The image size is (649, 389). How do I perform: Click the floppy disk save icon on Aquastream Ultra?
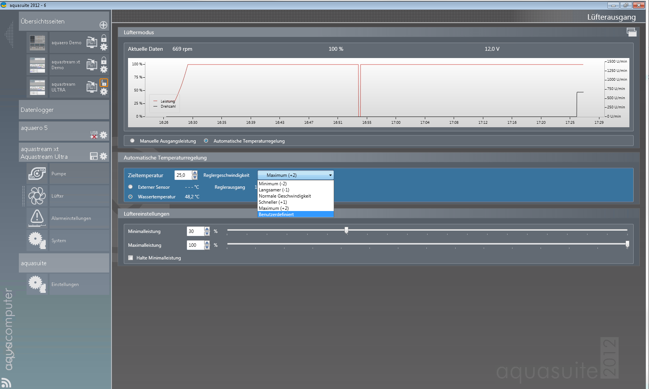coord(94,156)
